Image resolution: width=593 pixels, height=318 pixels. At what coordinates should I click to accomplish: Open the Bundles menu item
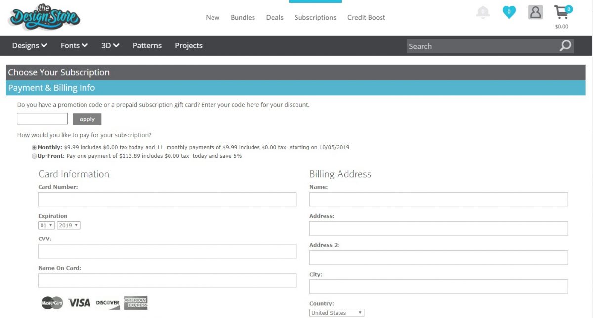243,17
